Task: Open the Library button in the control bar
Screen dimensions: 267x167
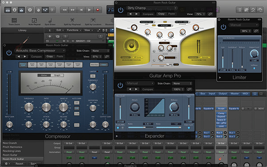Action: point(8,10)
